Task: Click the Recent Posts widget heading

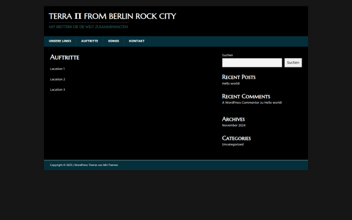Action: tap(239, 77)
